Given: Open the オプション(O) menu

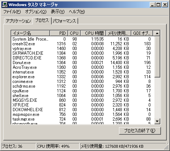Looking at the screenshot, I should click(x=36, y=12).
